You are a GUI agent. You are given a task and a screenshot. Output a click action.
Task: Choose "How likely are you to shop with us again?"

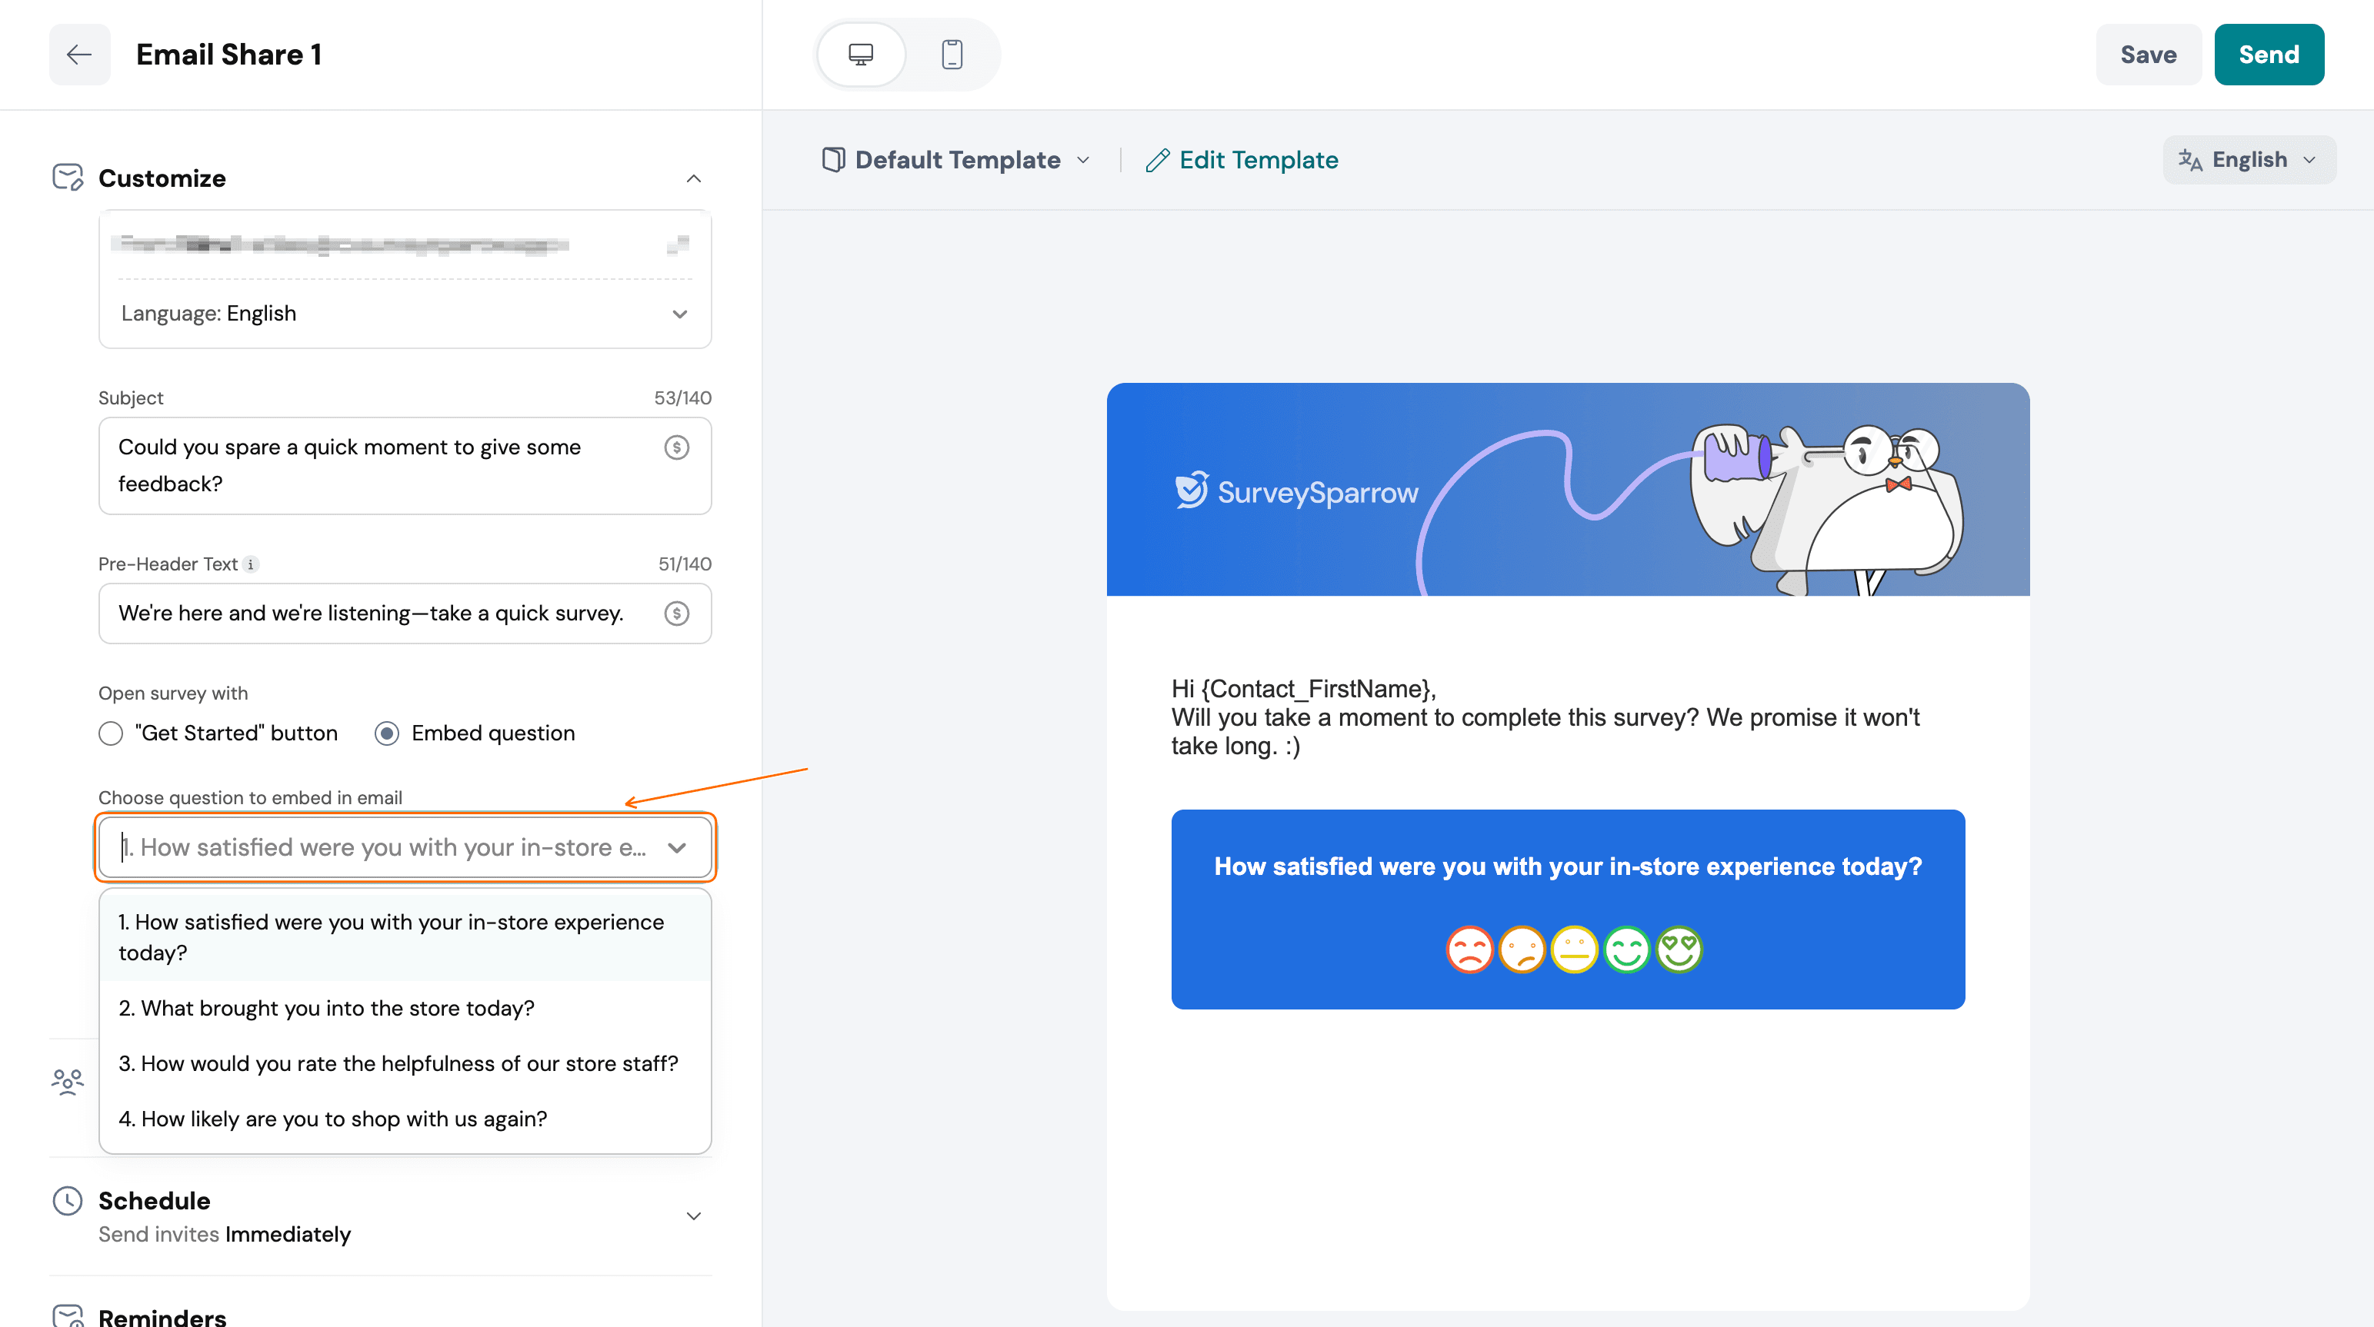(x=405, y=1119)
